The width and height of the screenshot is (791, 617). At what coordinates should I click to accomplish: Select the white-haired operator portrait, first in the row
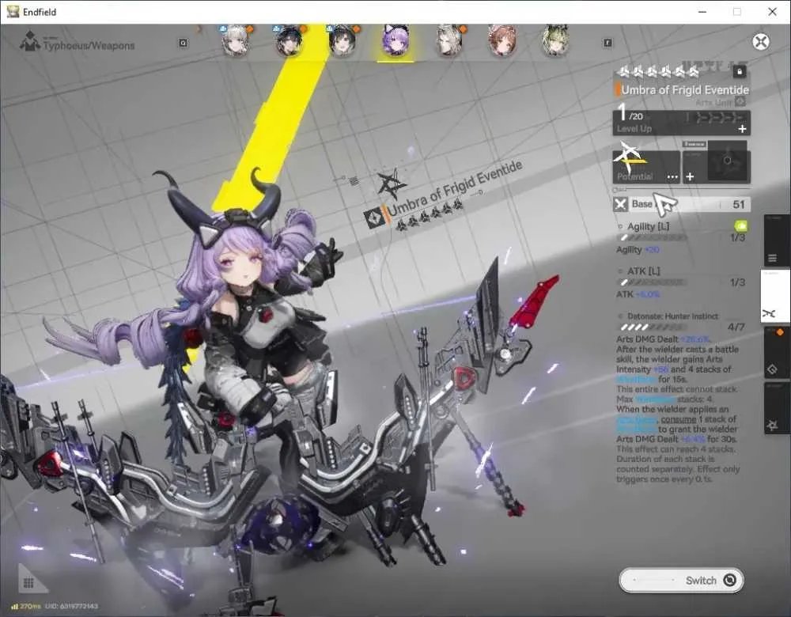(236, 40)
